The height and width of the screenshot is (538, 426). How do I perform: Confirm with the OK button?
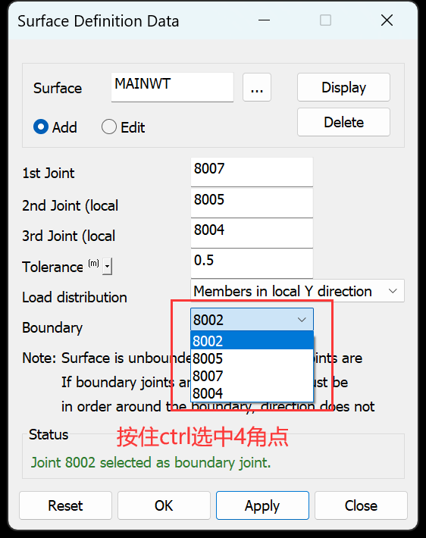[x=164, y=505]
